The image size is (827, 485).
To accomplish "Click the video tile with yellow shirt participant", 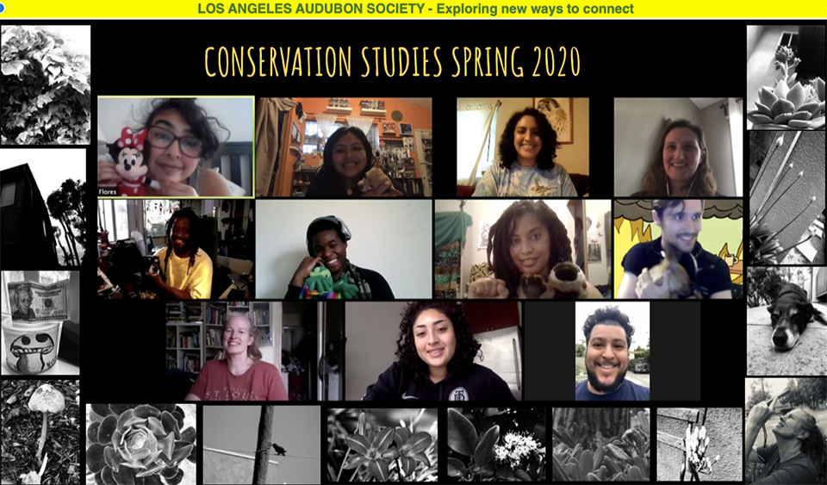I will click(176, 249).
